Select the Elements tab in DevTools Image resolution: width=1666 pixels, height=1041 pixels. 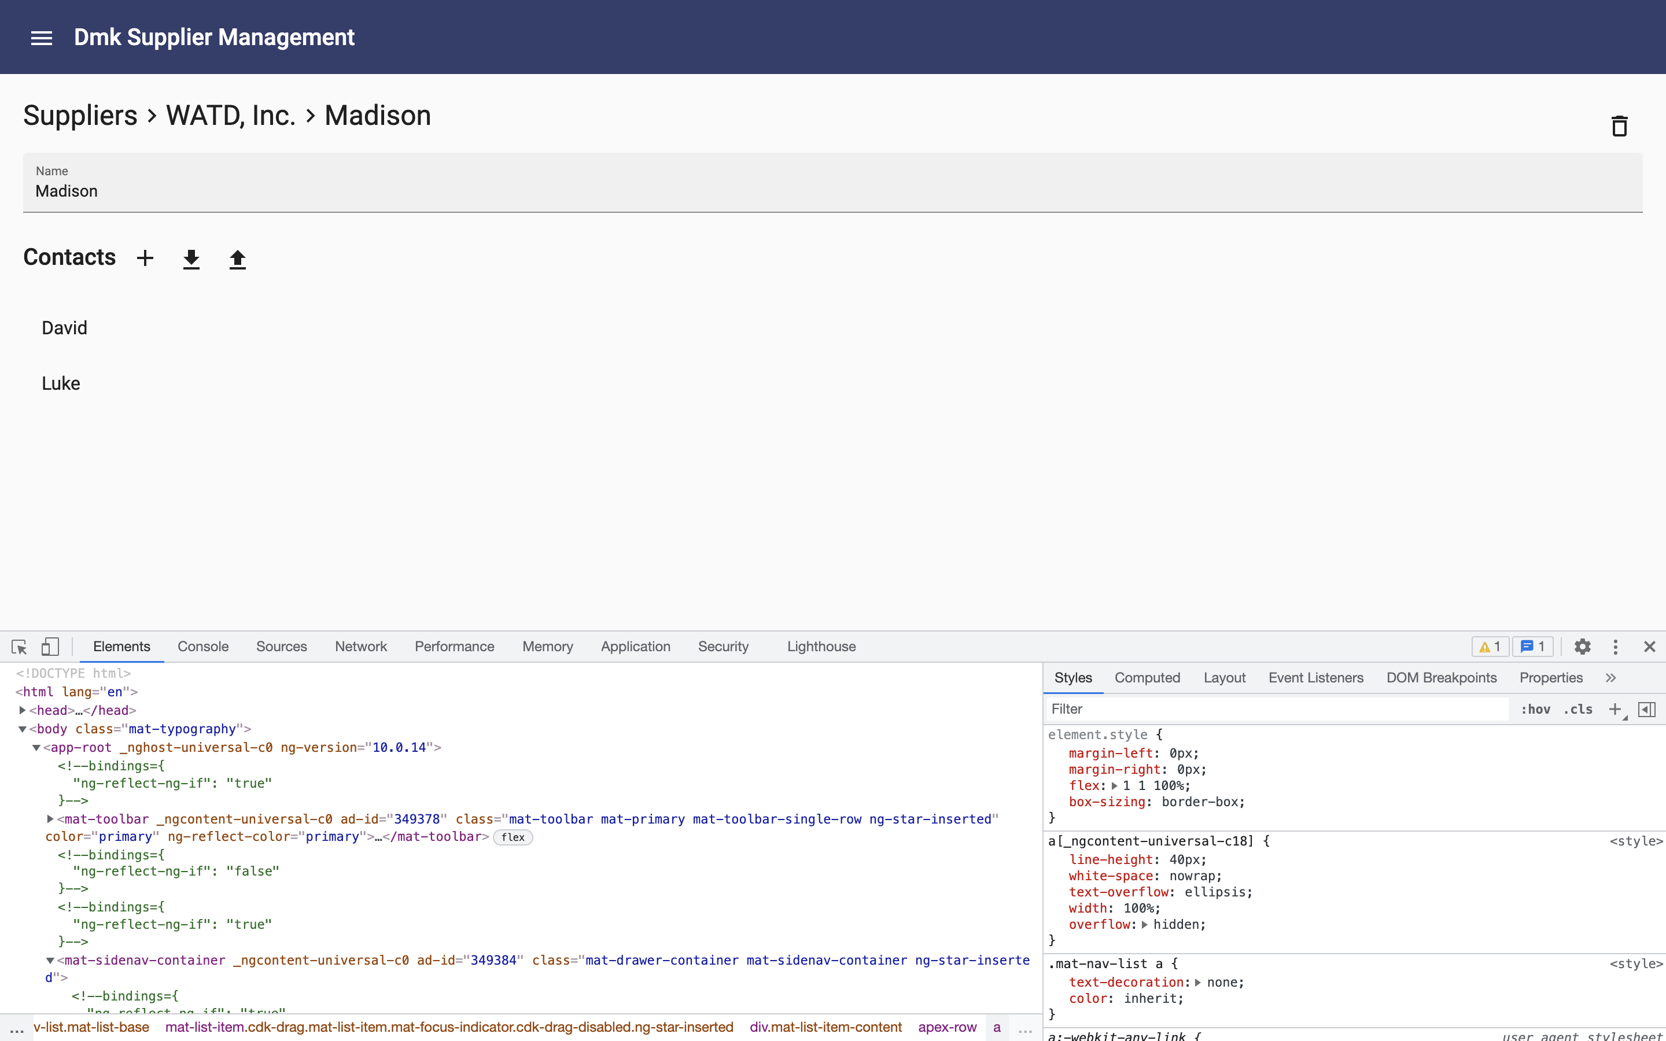coord(121,647)
